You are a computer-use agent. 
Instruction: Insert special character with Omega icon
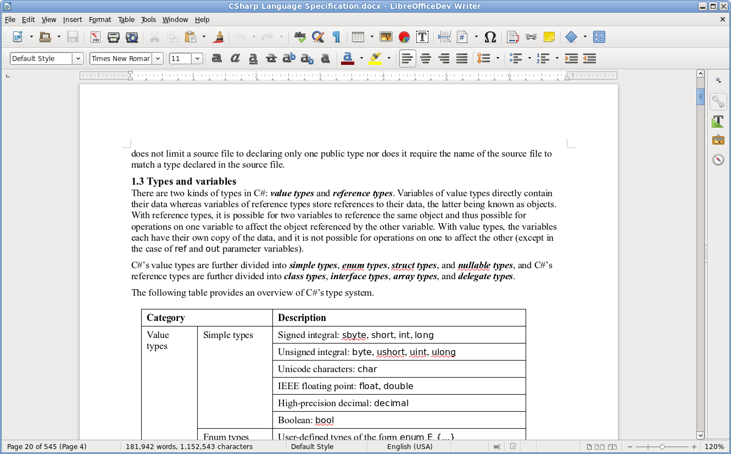(x=490, y=37)
